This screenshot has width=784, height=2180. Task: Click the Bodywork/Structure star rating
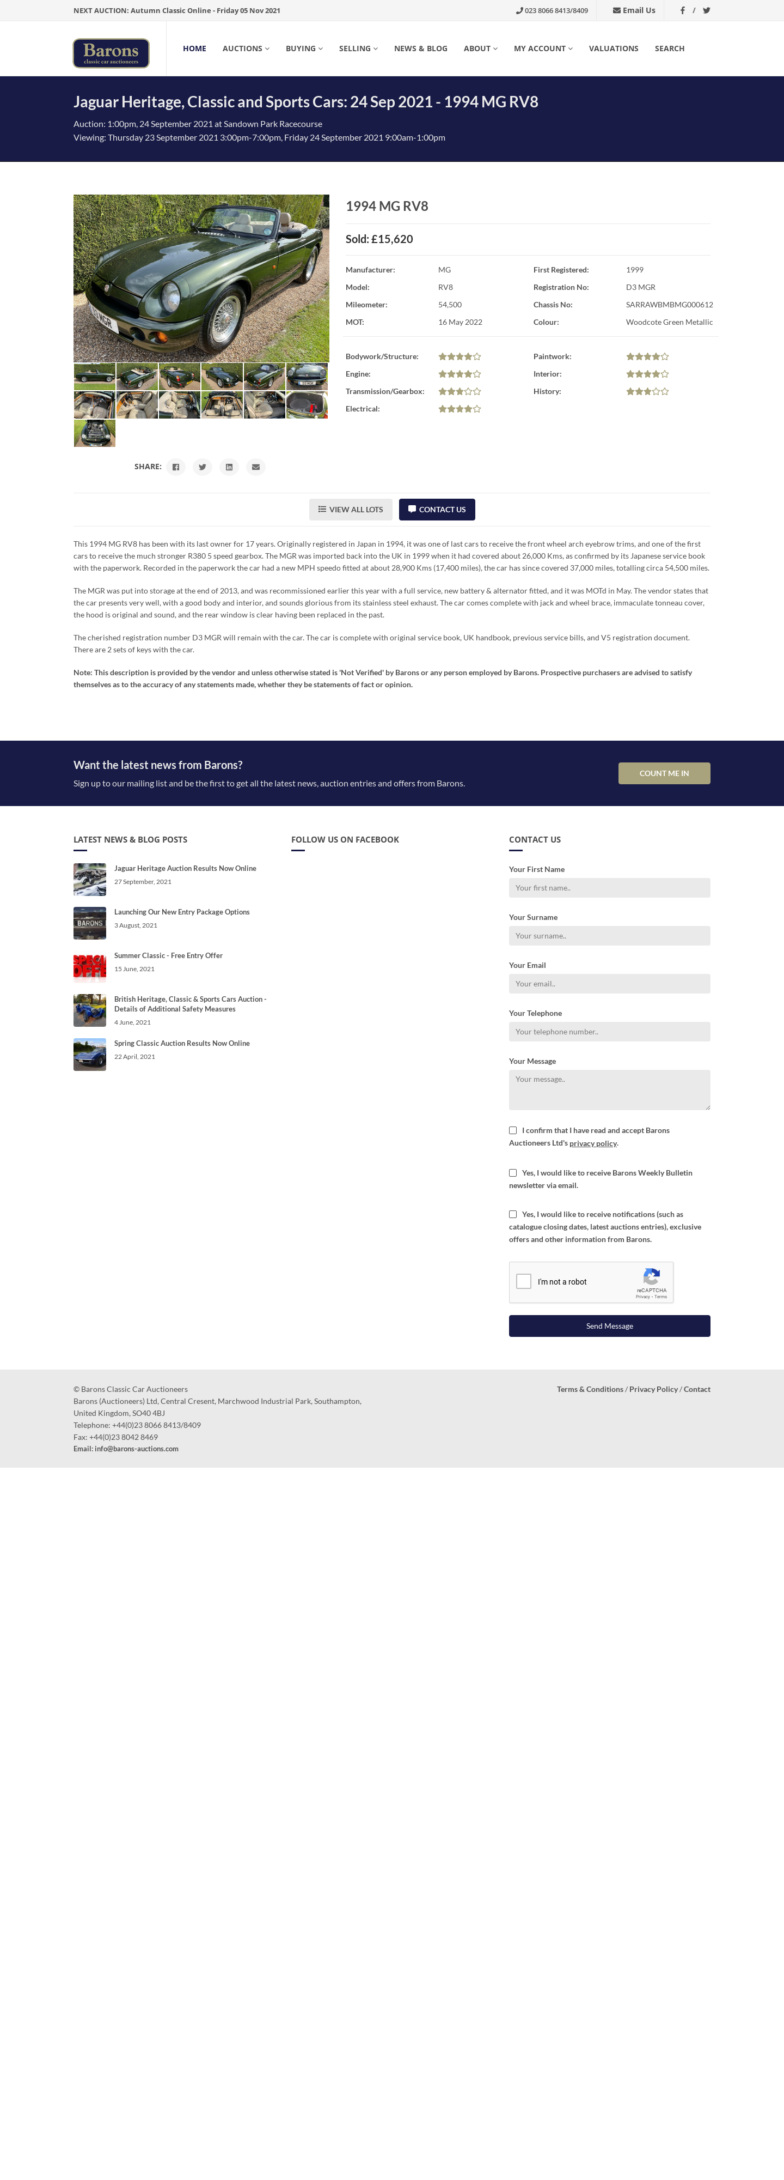(459, 357)
